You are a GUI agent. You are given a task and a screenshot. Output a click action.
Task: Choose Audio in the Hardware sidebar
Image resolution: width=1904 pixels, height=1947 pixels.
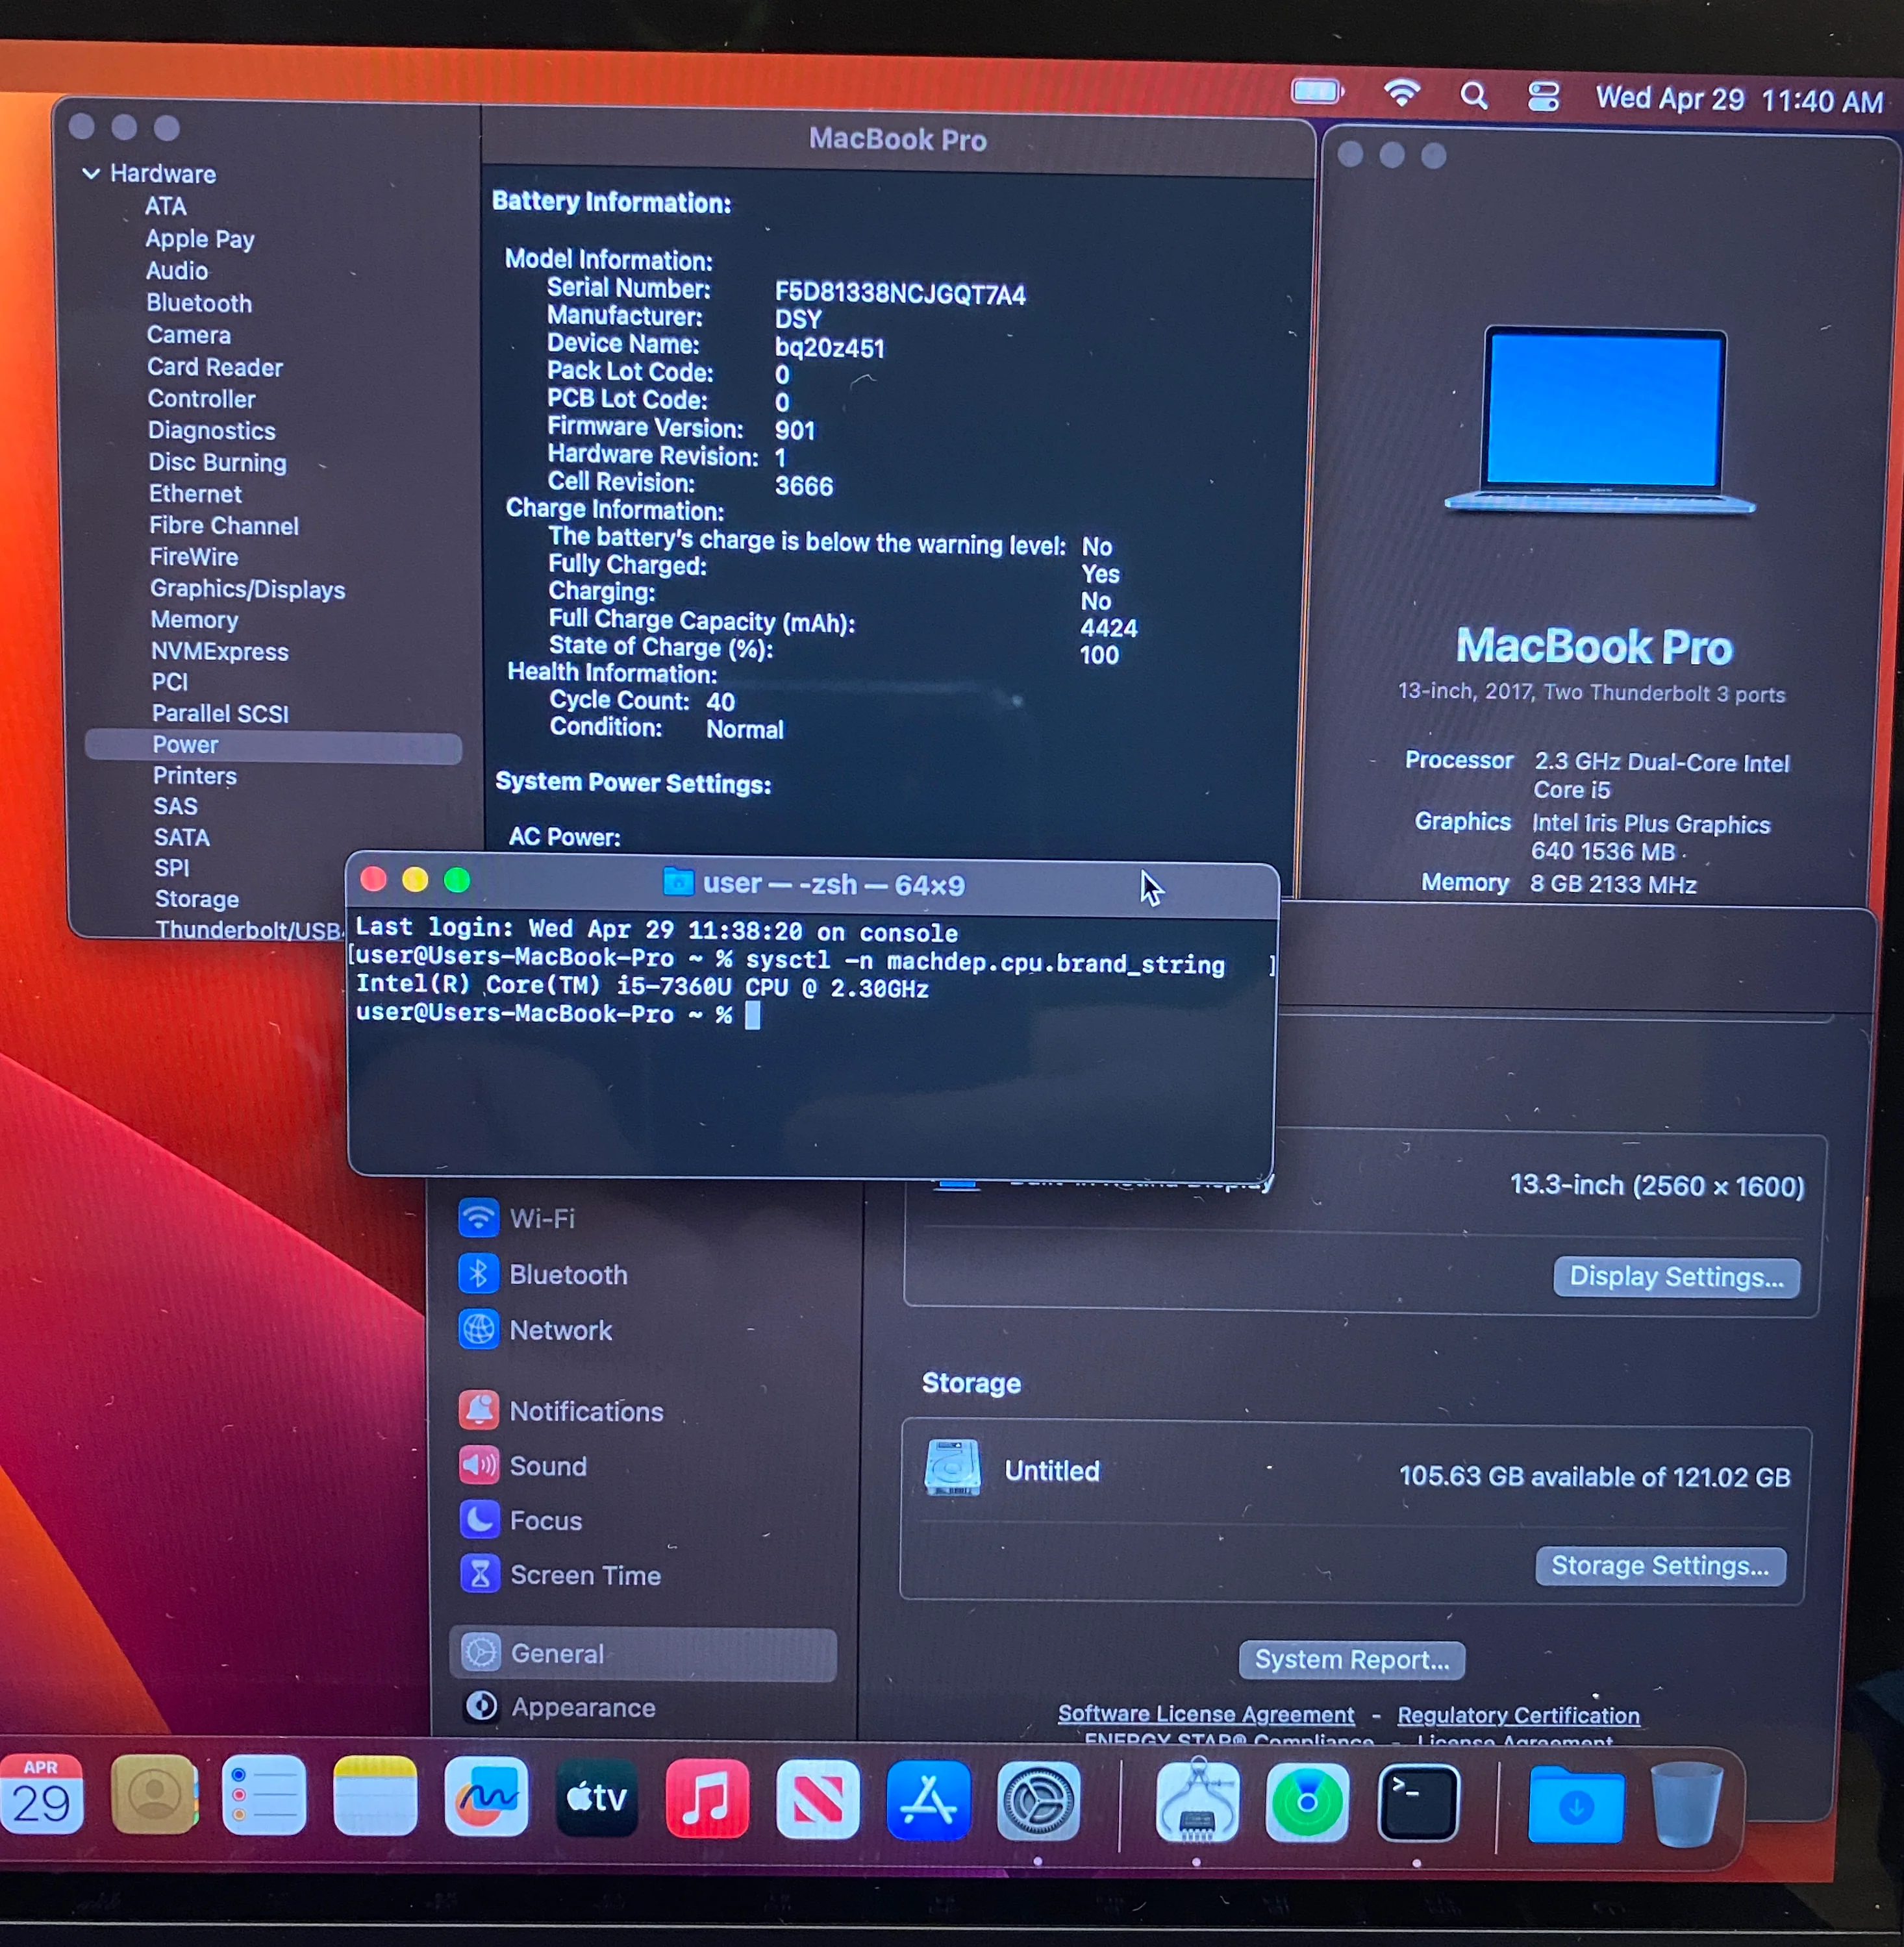177,271
